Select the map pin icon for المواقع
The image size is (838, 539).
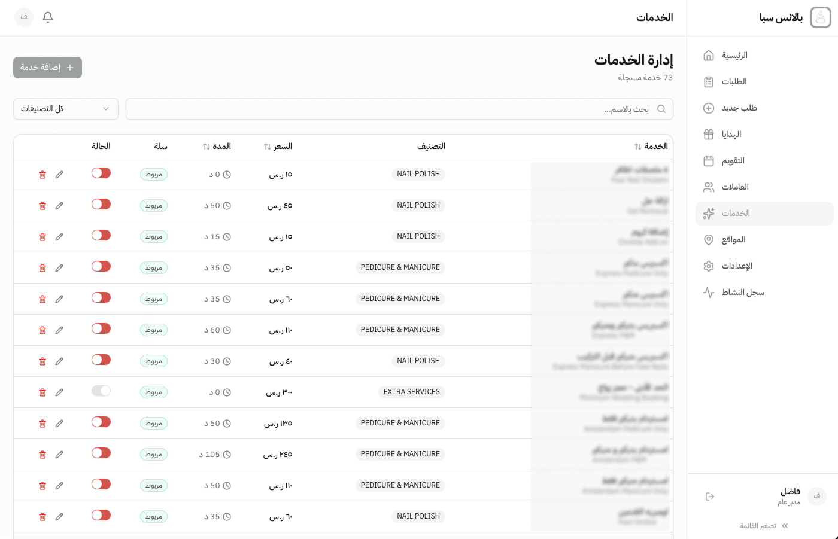709,240
